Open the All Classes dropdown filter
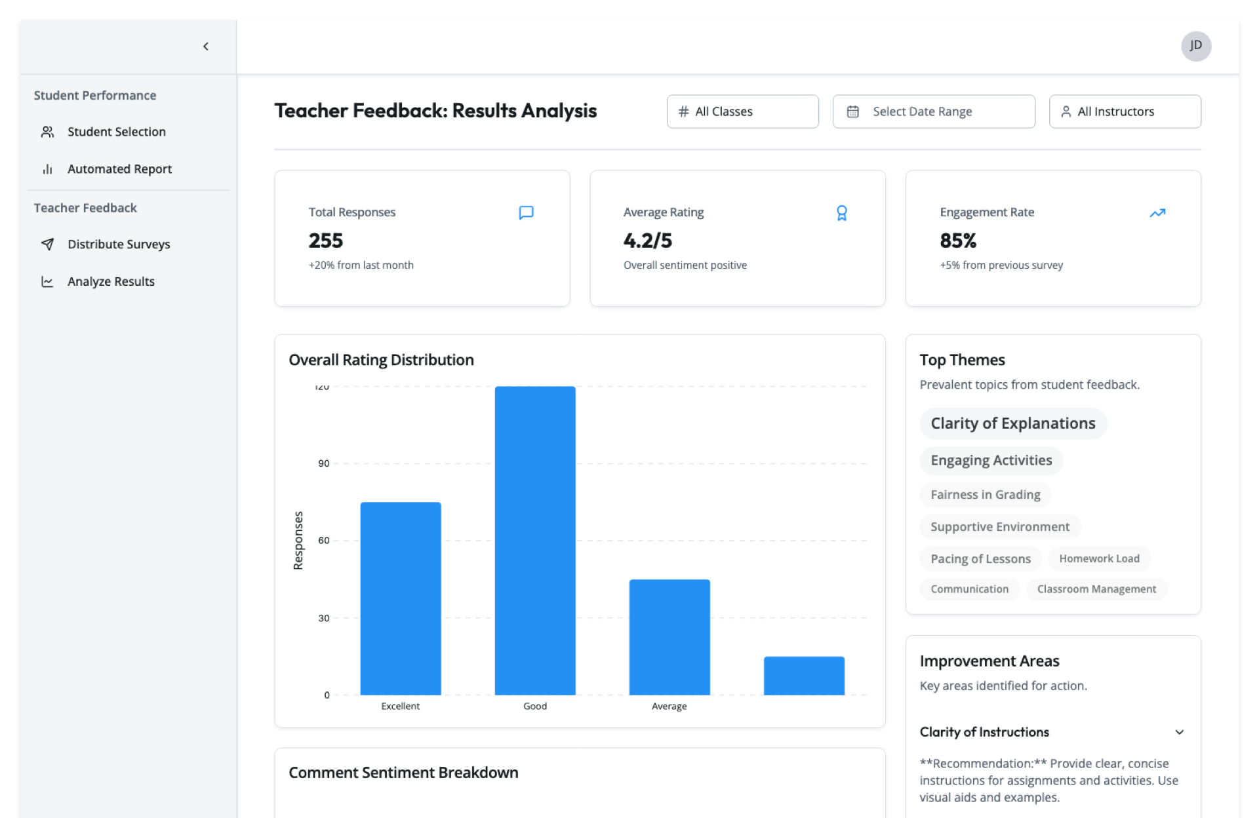This screenshot has height=818, width=1259. tap(742, 112)
